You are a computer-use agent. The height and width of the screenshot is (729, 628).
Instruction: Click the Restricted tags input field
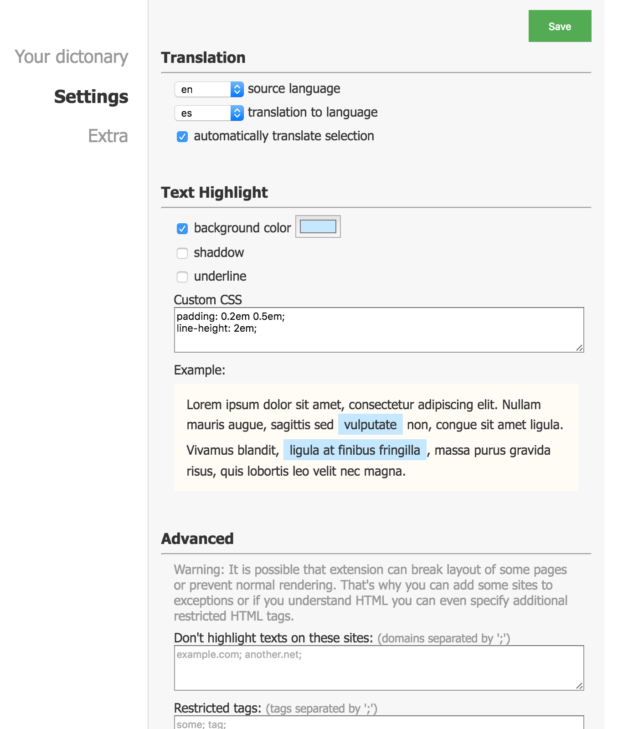click(x=378, y=723)
